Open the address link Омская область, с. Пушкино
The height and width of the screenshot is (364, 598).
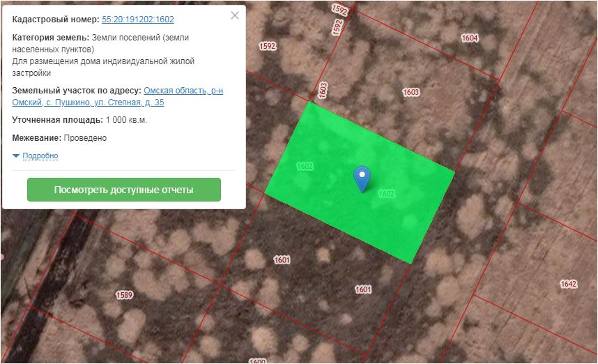[x=118, y=96]
